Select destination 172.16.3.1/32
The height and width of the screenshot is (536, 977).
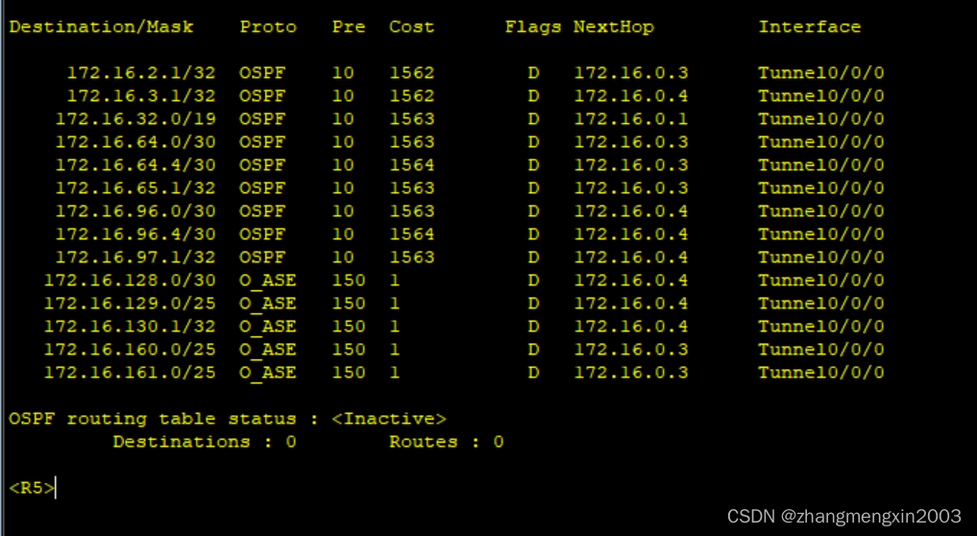point(141,96)
